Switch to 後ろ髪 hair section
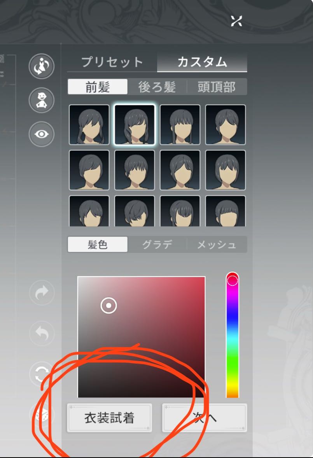The height and width of the screenshot is (458, 313). pos(157,87)
